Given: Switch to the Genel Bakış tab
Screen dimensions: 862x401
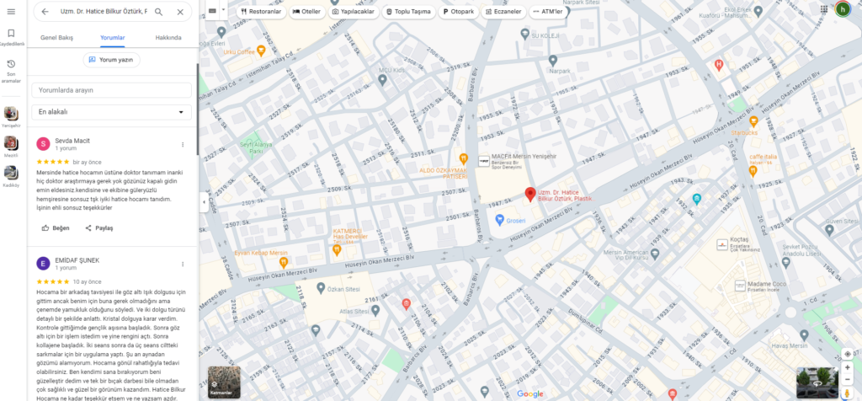Looking at the screenshot, I should click(56, 37).
